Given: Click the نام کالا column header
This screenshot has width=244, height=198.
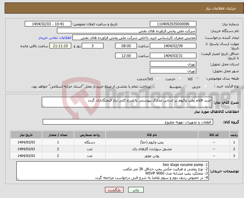Looking at the screenshot, I should [x=152, y=135].
